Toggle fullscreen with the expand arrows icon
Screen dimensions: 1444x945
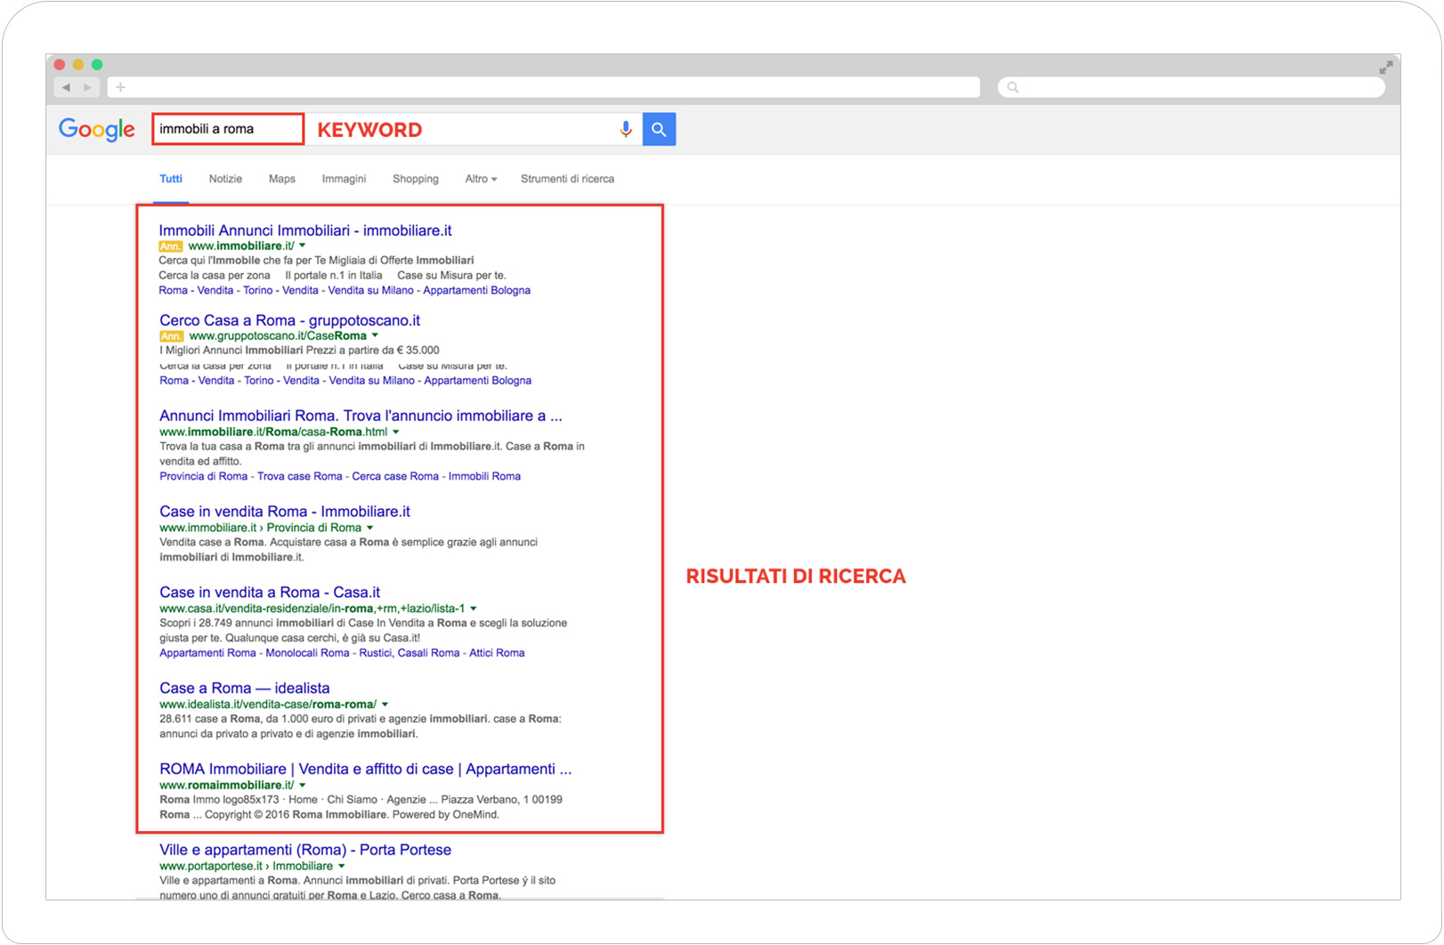coord(1386,68)
